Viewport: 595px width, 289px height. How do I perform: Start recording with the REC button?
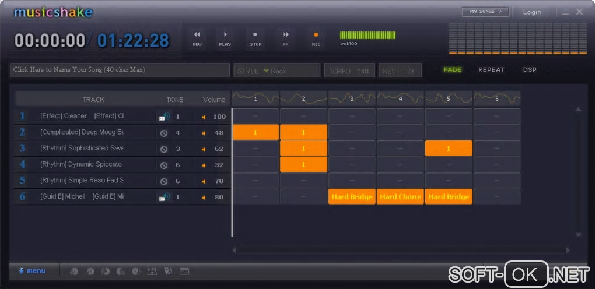coord(316,39)
